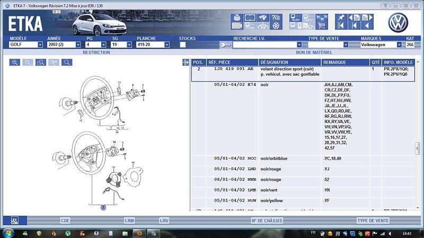Click the RESTRICTION tab label
This screenshot has height=238, width=424.
(x=96, y=52)
